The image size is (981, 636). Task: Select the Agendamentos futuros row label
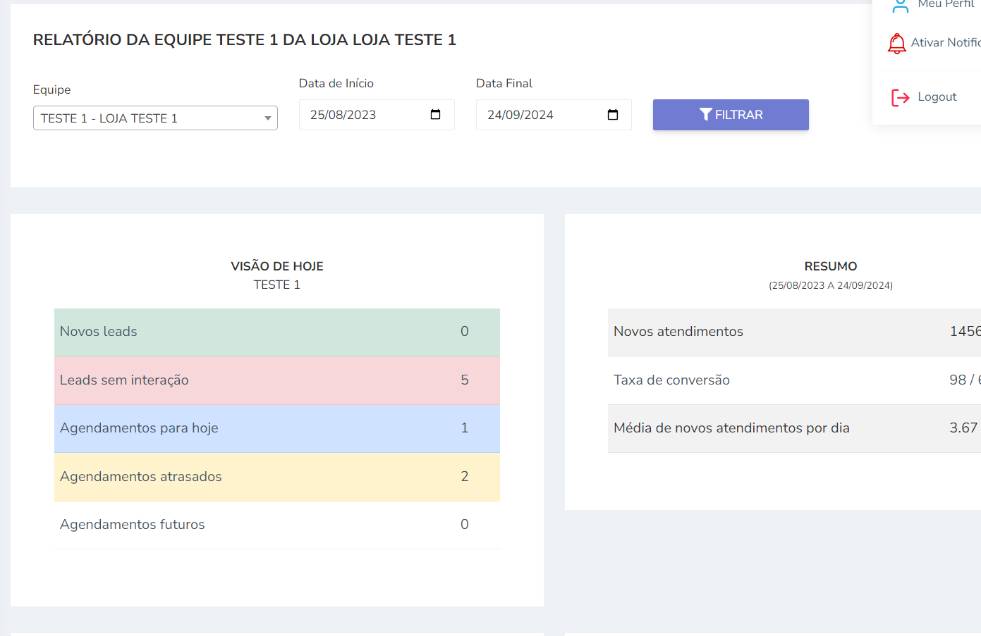click(133, 525)
